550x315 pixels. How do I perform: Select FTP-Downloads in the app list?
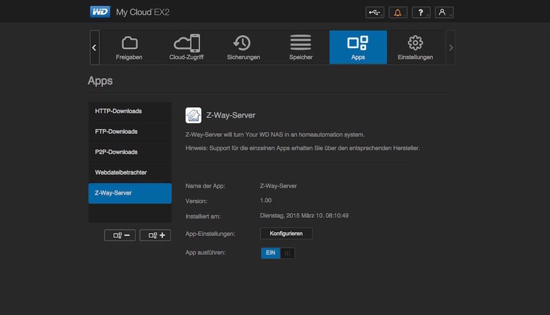130,132
